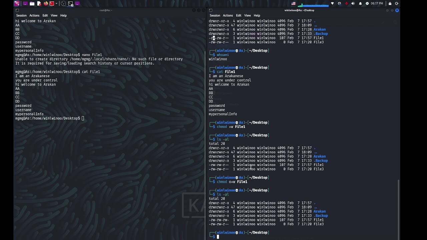Viewport: 427px width, 240px height.
Task: Click 'nano File1' command in left terminal
Action: pos(92,55)
